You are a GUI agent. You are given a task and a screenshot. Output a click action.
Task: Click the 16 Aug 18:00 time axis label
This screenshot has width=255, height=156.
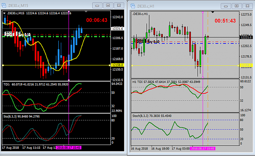(x=160, y=149)
